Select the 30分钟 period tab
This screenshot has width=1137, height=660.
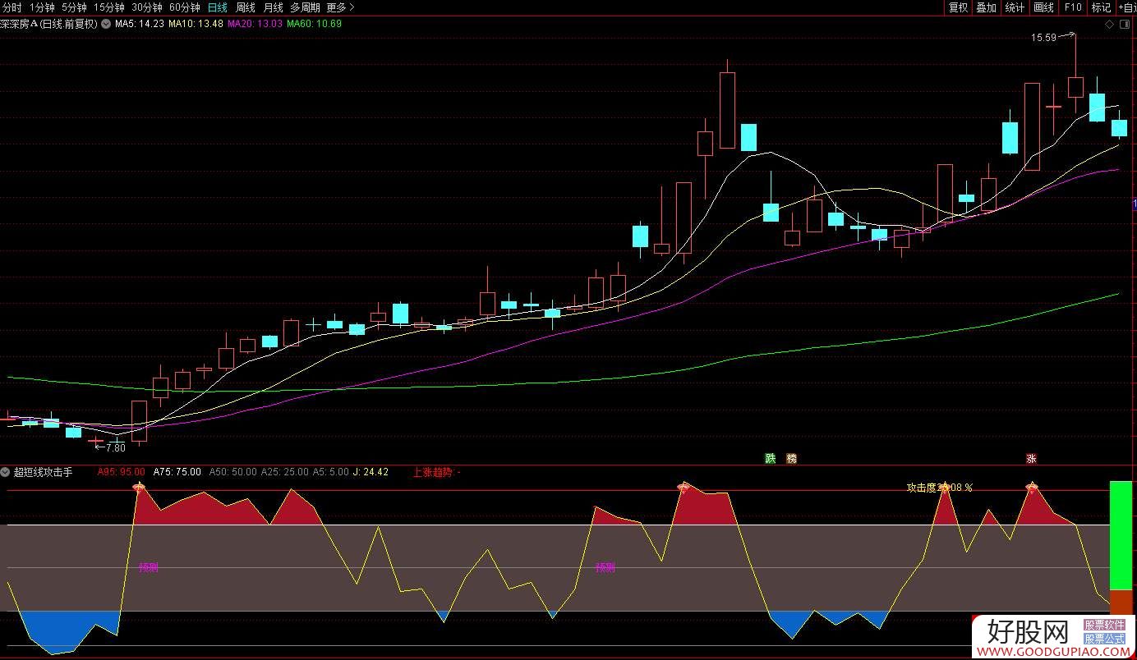coord(147,7)
